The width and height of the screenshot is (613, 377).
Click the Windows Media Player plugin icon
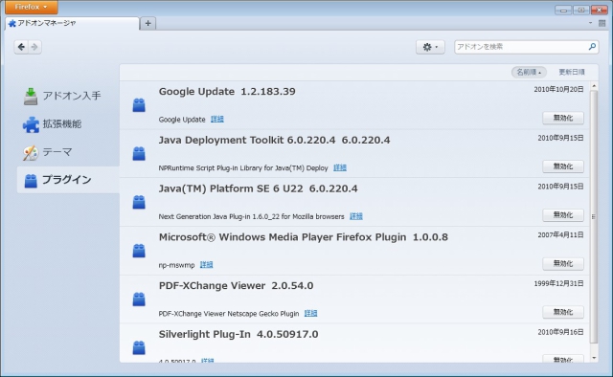(139, 251)
